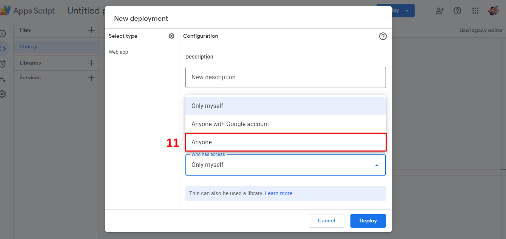The width and height of the screenshot is (506, 239).
Task: Open the share project person-plus icon
Action: (x=440, y=11)
